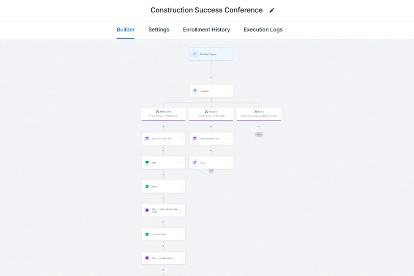Click the clock icon on Wait - 2 weeks before

147,258
